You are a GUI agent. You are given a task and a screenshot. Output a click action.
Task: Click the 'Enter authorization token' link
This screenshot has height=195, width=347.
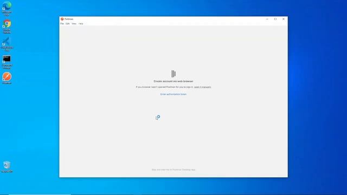coord(173,94)
